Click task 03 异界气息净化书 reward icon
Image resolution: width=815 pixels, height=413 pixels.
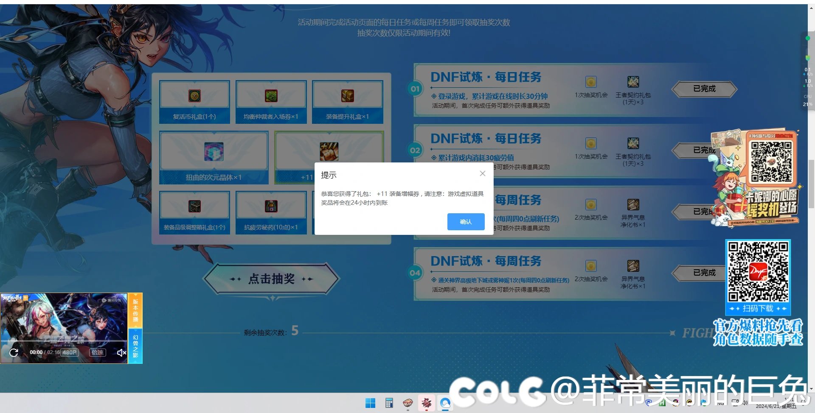[633, 205]
